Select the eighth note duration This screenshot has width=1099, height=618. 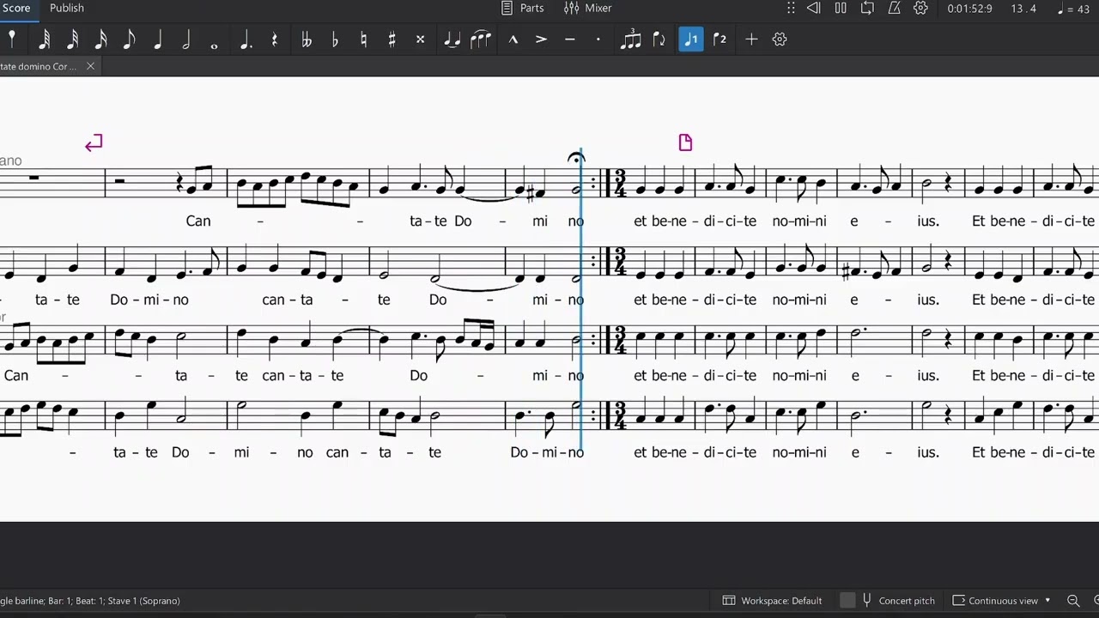click(130, 39)
